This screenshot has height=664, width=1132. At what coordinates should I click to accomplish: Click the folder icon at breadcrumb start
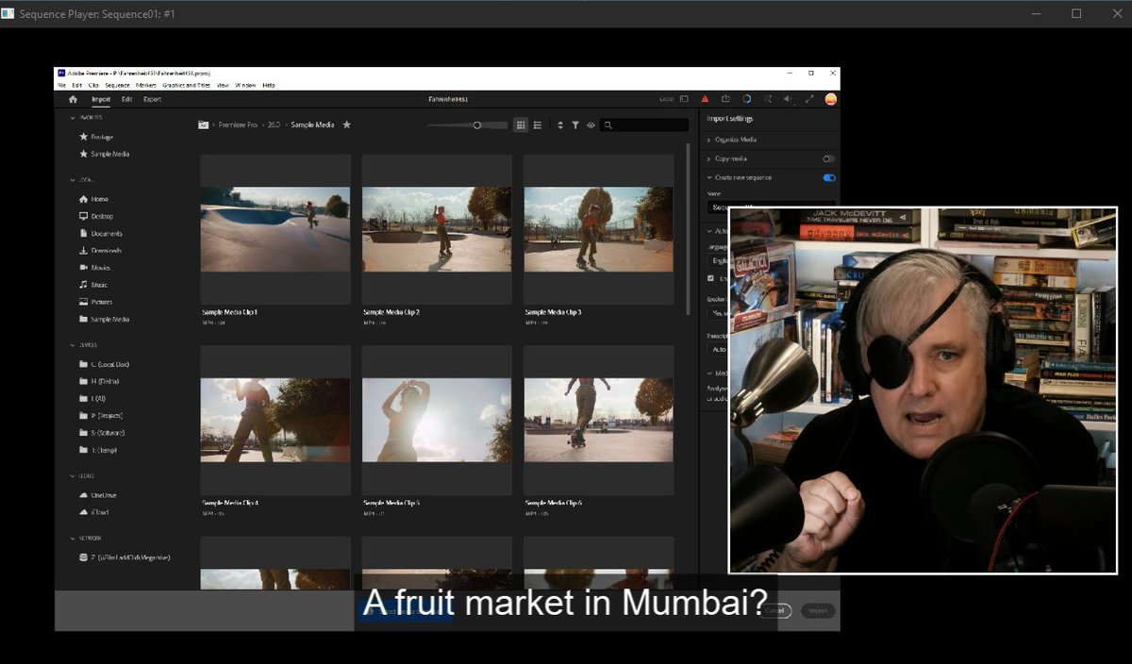203,124
